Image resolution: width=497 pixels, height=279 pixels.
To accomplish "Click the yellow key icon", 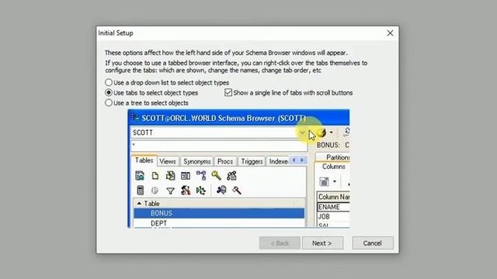I will 216,176.
